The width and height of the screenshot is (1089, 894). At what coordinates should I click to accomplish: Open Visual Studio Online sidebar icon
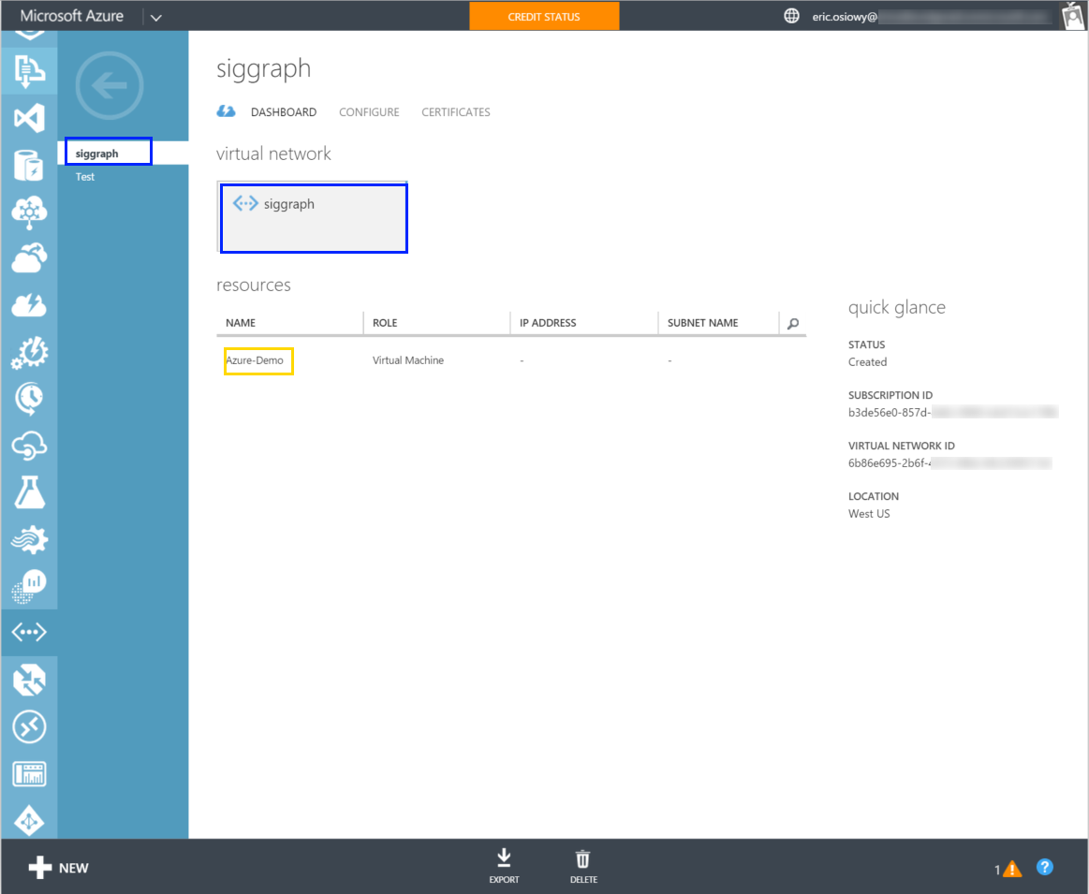(29, 118)
